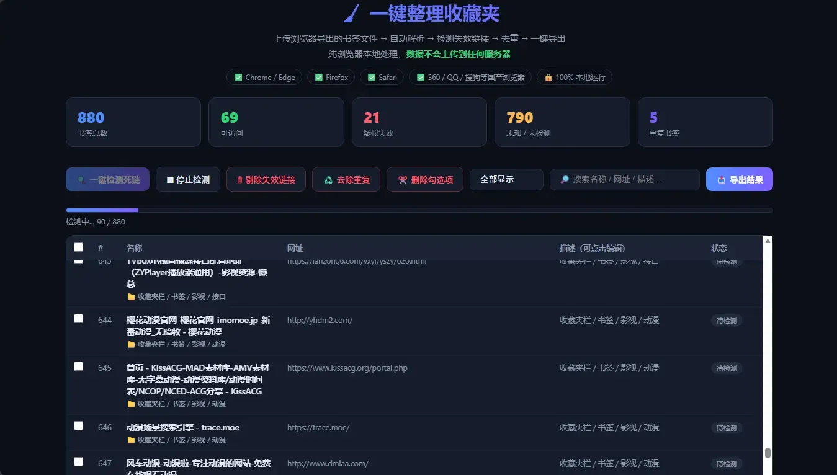
Task: Click the green check icon on Firefox badge
Action: 319,78
